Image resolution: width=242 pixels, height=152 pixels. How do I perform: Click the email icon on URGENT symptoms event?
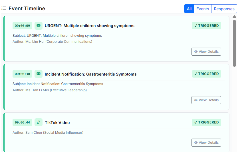pyautogui.click(x=39, y=26)
